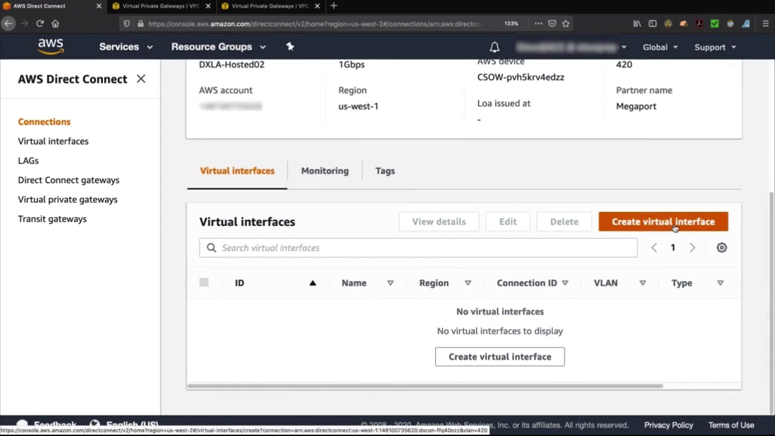This screenshot has width=775, height=436.
Task: Expand the Services menu
Action: (126, 47)
